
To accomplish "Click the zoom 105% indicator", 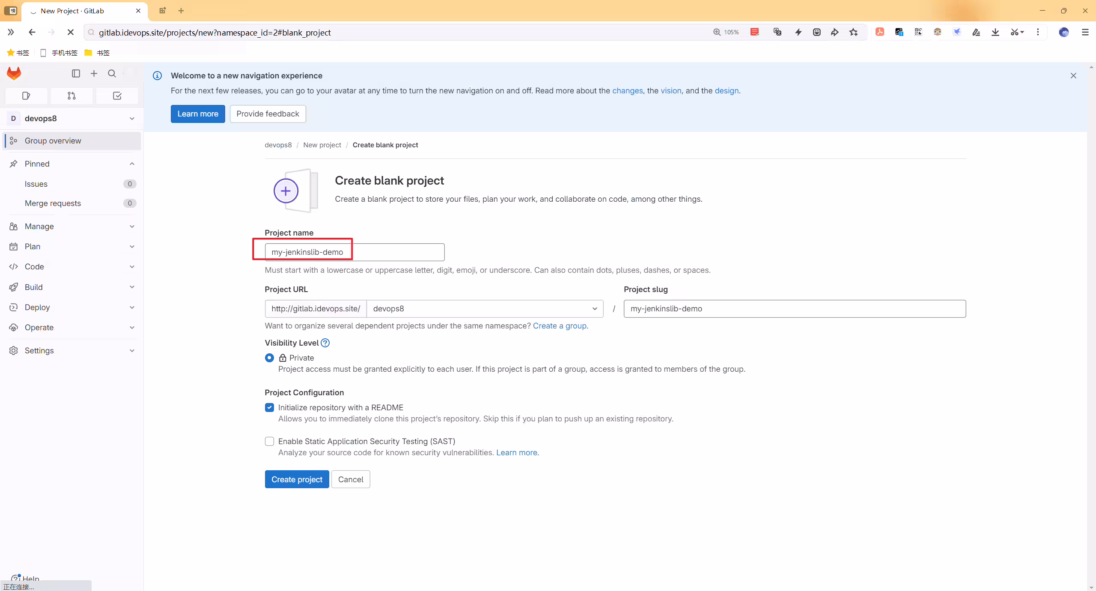I will tap(726, 32).
